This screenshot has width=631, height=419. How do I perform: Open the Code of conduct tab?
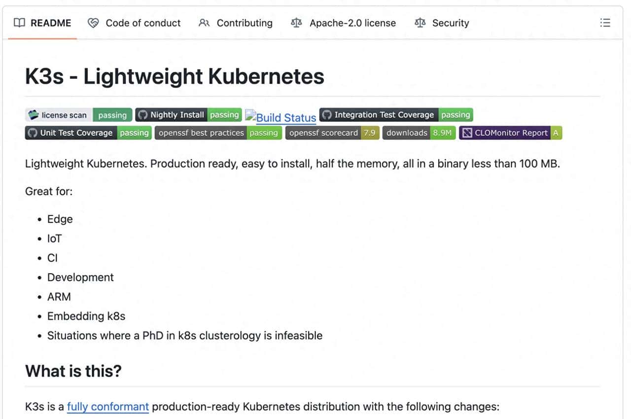pyautogui.click(x=143, y=23)
